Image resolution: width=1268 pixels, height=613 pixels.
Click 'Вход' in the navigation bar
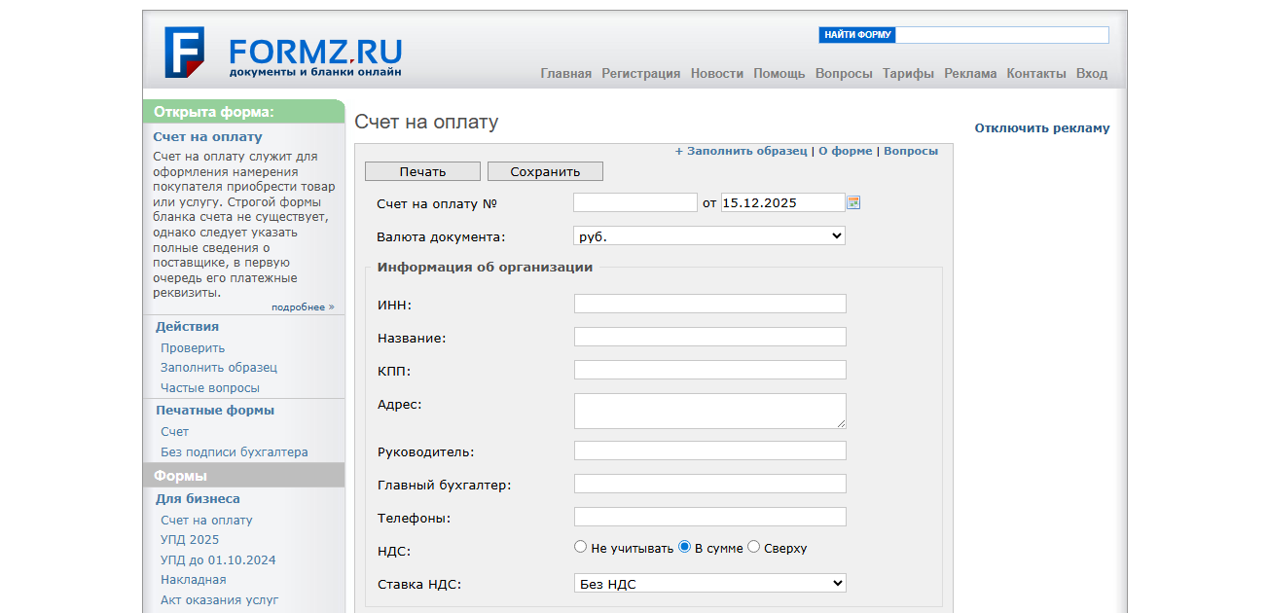pyautogui.click(x=1091, y=74)
